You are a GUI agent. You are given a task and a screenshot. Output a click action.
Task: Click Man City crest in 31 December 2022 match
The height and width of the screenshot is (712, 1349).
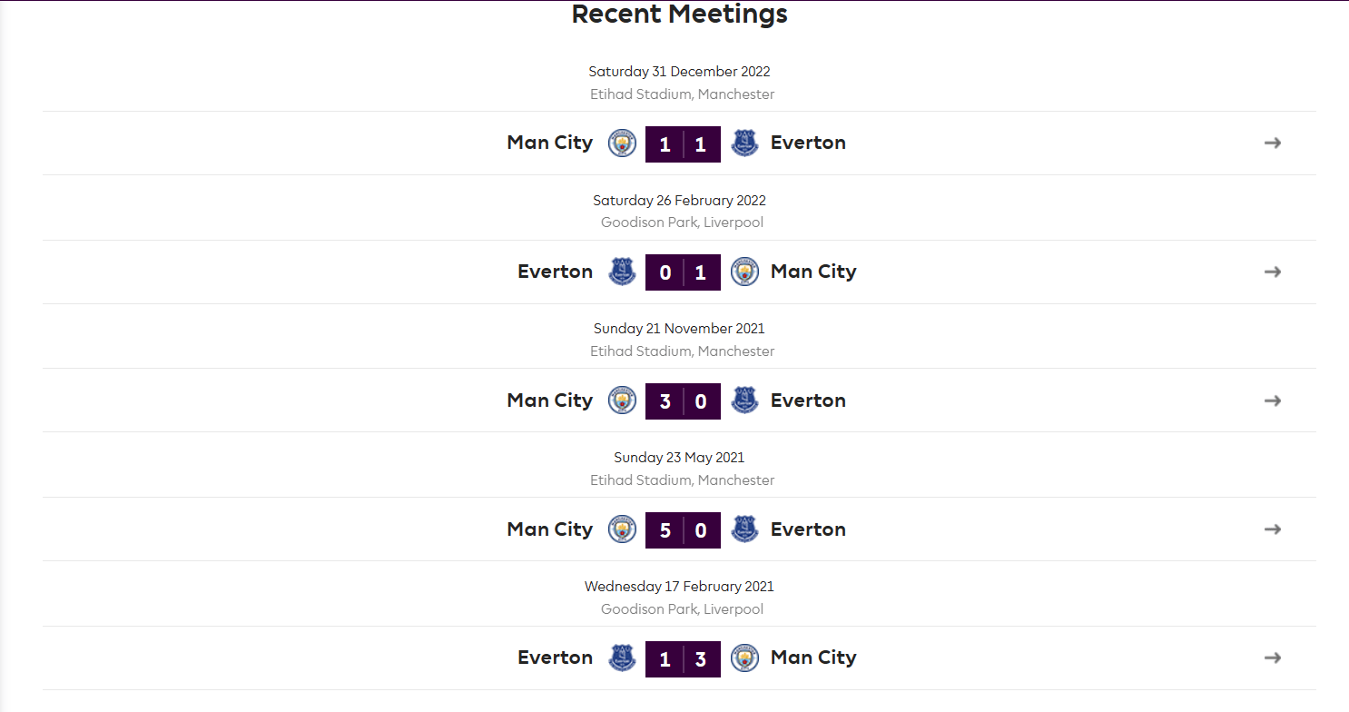[x=622, y=143]
